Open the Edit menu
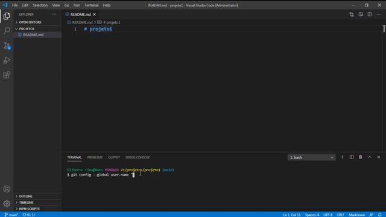This screenshot has width=386, height=217. [25, 5]
